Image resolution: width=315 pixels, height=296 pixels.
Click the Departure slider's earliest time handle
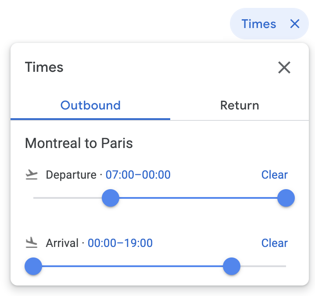pos(111,198)
